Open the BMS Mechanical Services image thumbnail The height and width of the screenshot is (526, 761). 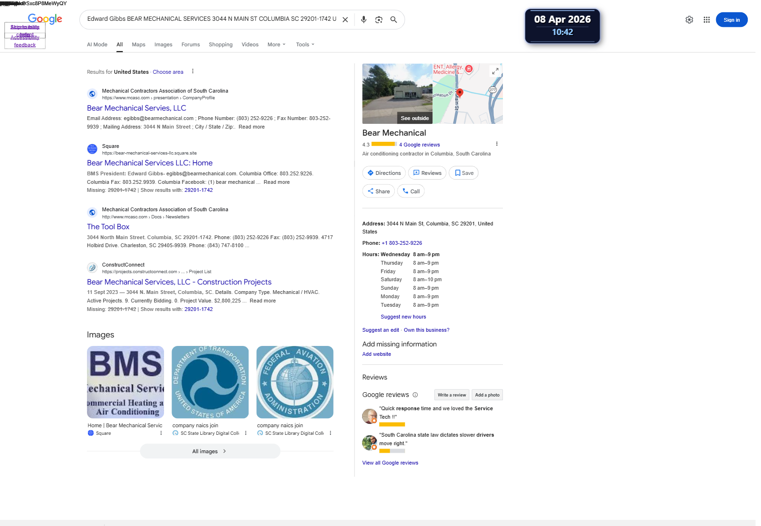125,382
